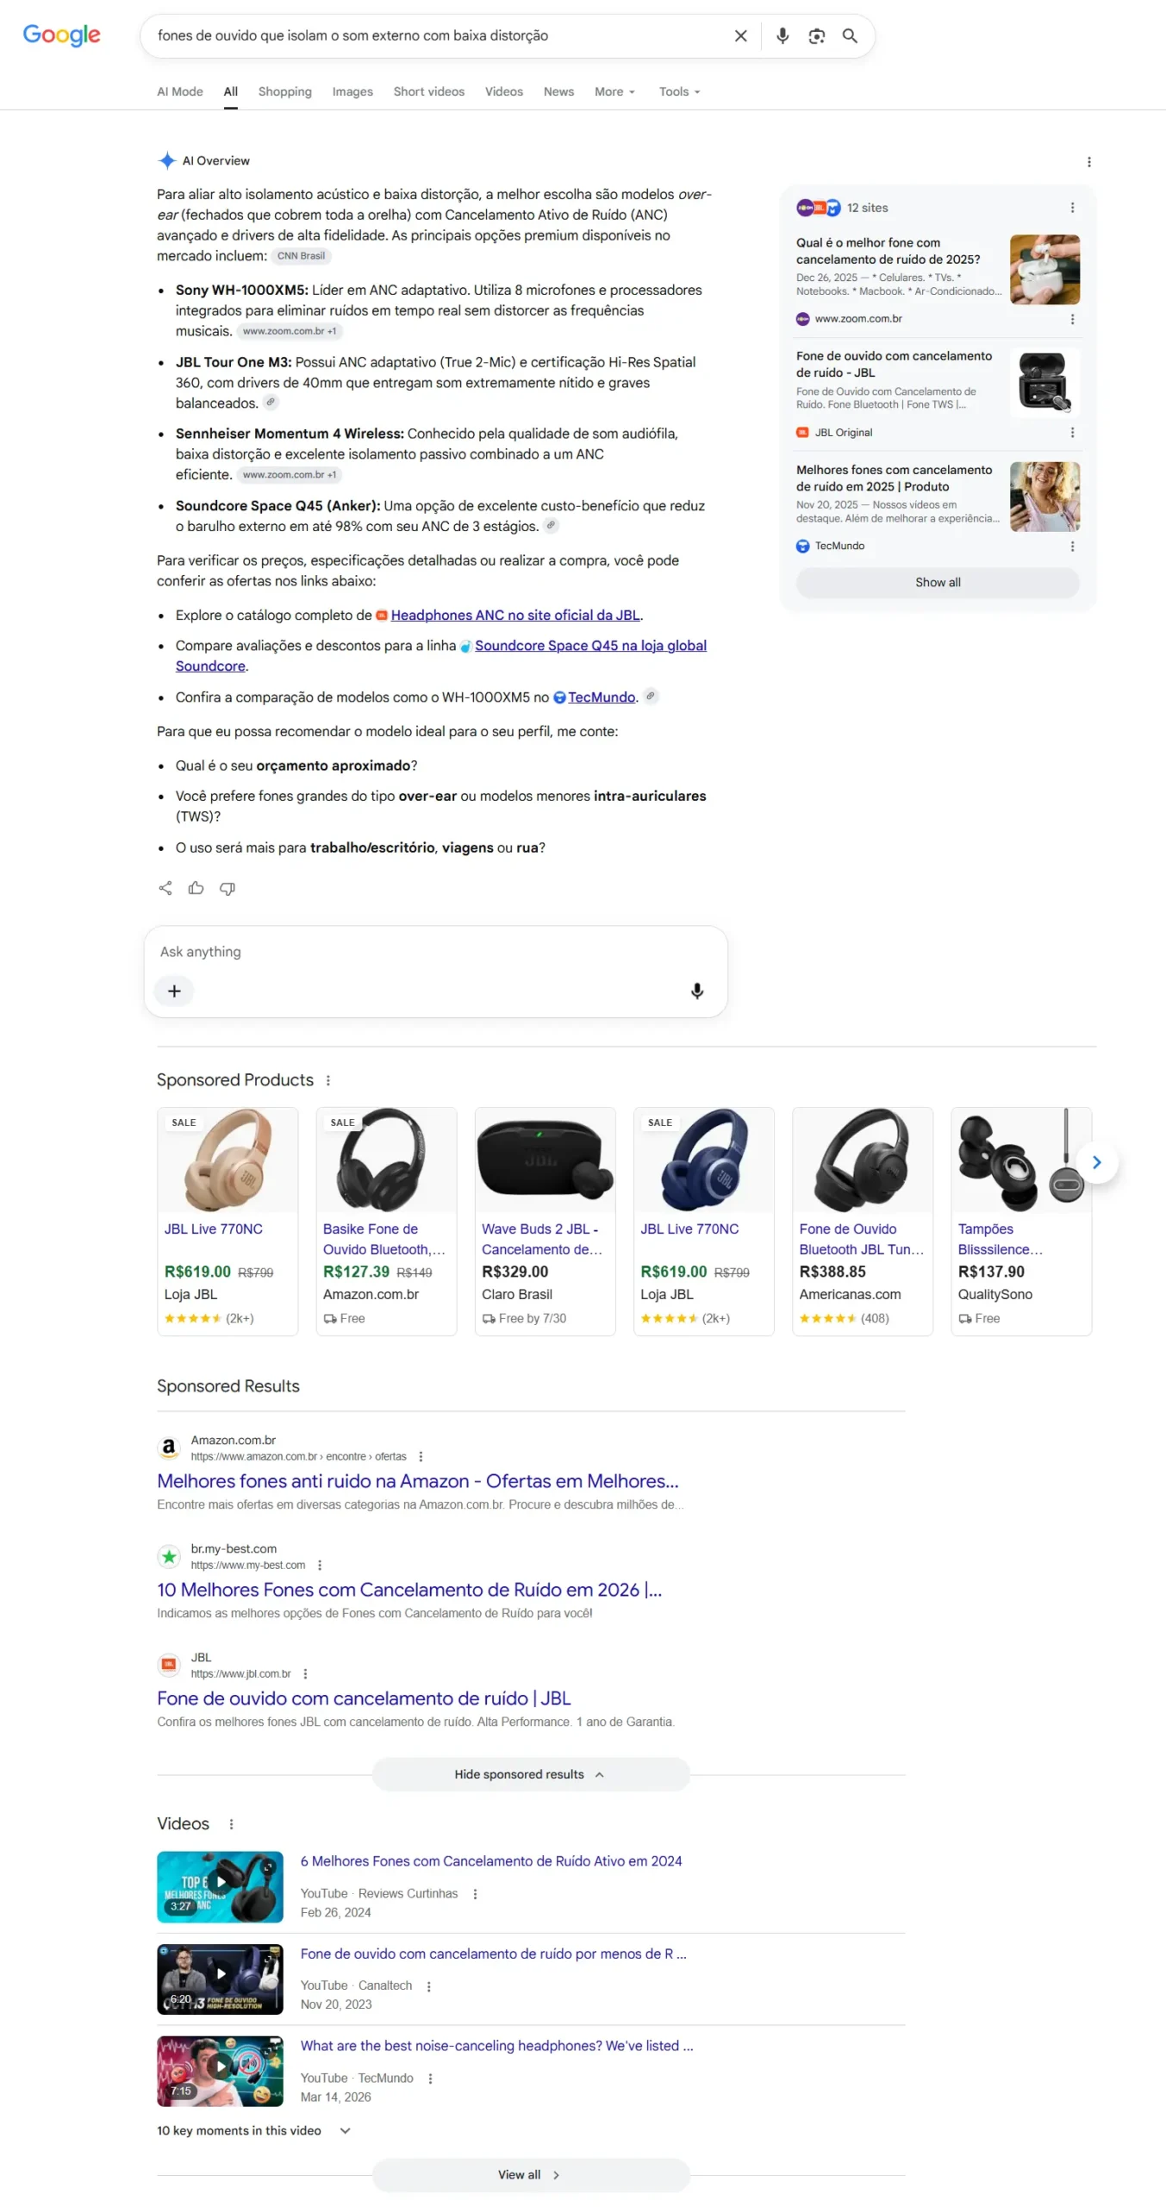Image resolution: width=1166 pixels, height=2207 pixels.
Task: Open 10 Melhores Fones com Cancelamento result
Action: [409, 1590]
